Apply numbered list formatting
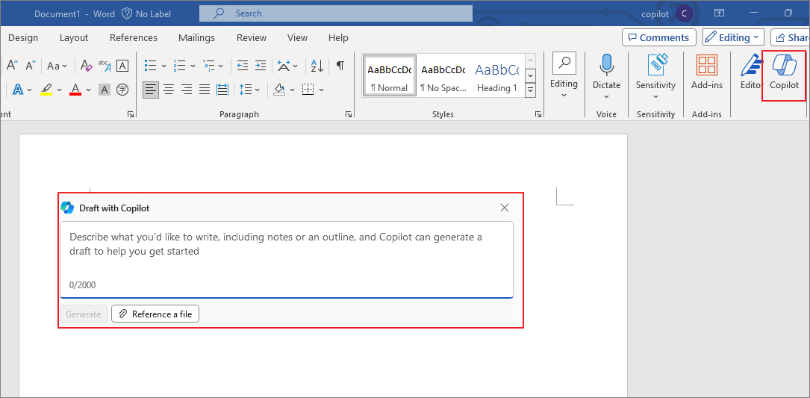 pyautogui.click(x=180, y=66)
